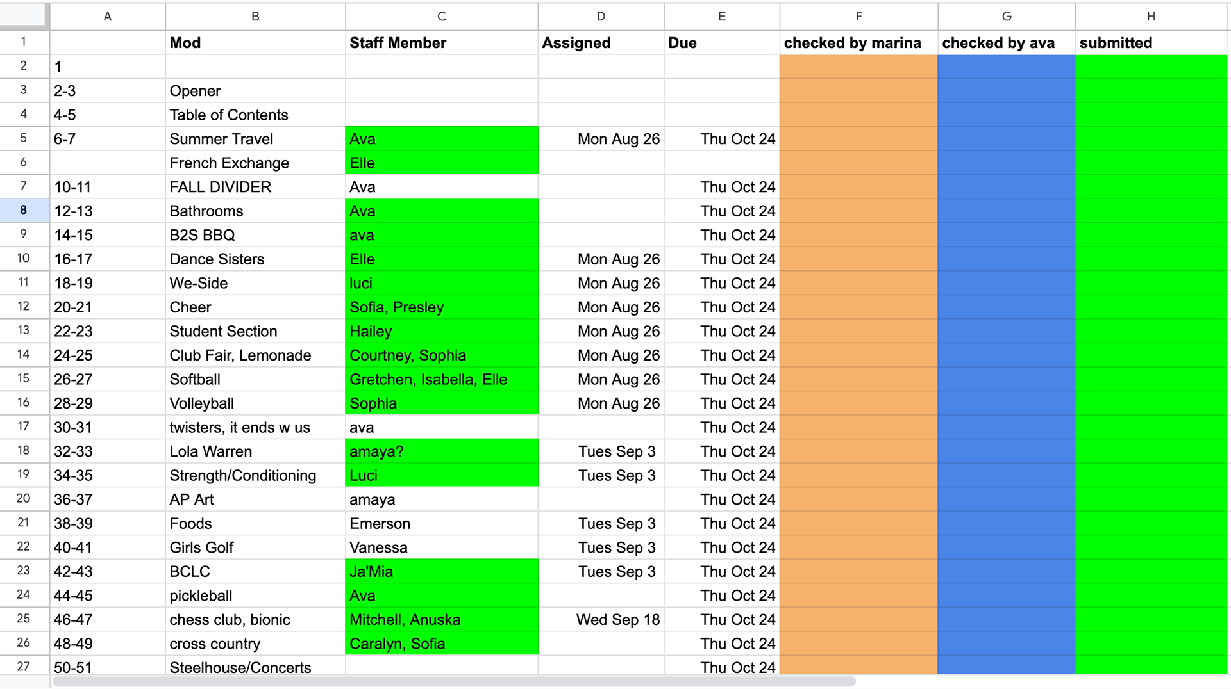The height and width of the screenshot is (689, 1231).
Task: Click the 'Wed Sep 18' assigned cell
Action: [x=601, y=620]
